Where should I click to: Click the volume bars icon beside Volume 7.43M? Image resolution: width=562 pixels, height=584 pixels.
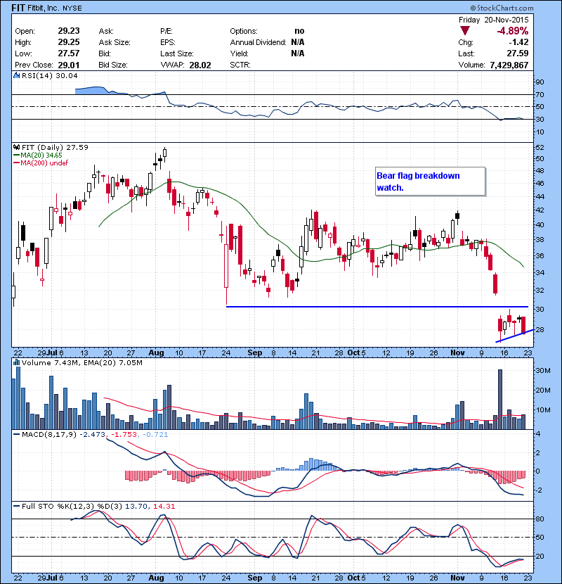[x=16, y=362]
